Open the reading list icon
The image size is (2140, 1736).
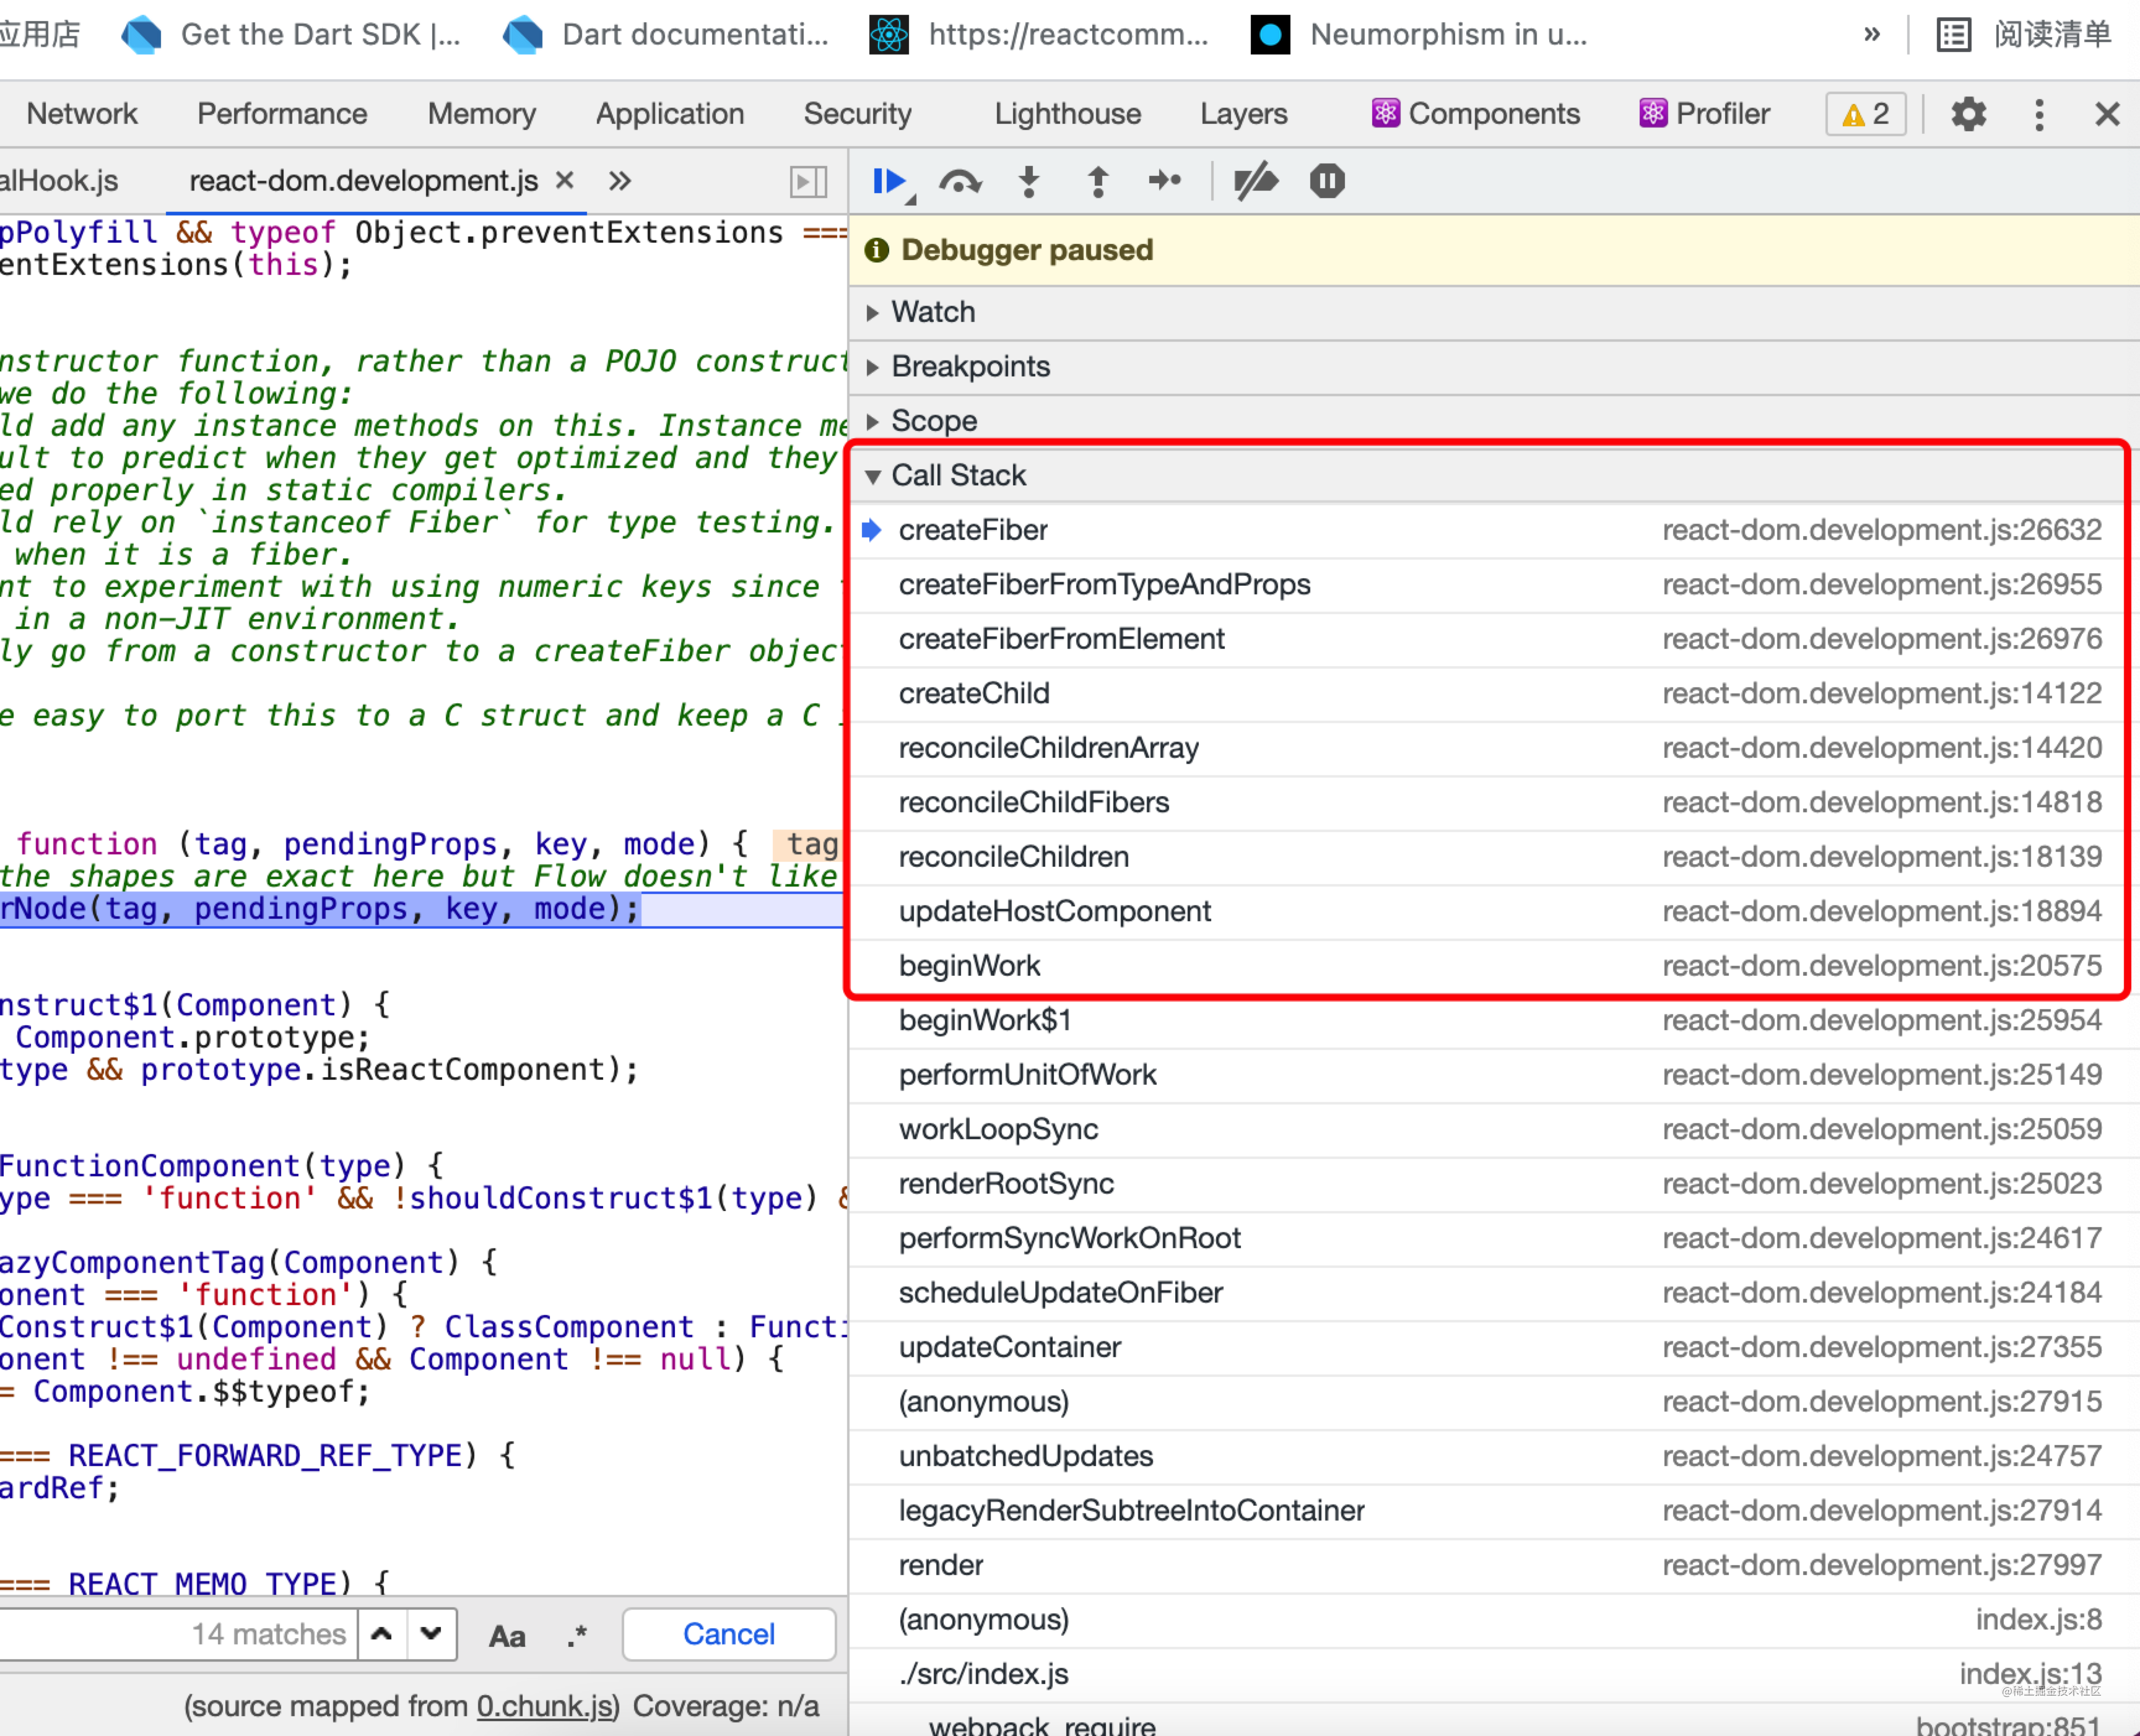point(1953,35)
